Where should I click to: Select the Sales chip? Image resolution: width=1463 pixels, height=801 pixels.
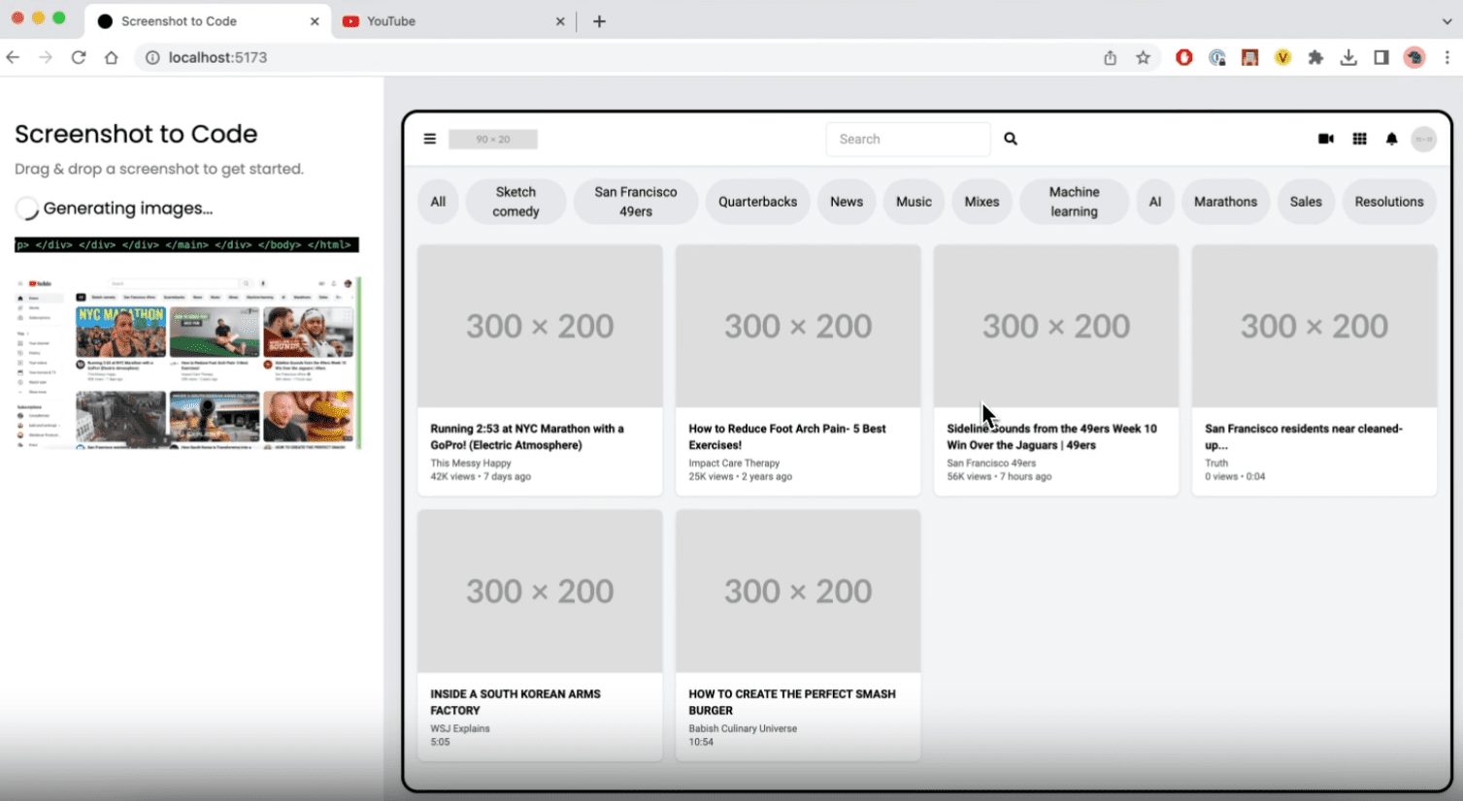pyautogui.click(x=1306, y=202)
